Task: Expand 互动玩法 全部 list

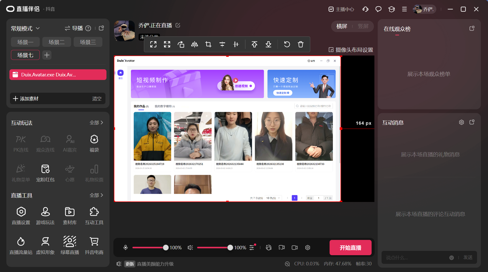Action: (96, 123)
